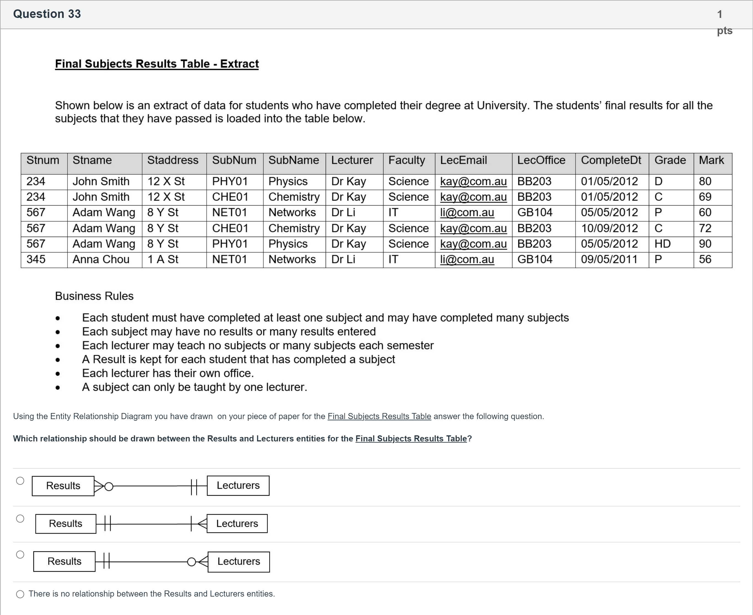Click the Stnum column header
This screenshot has height=615, width=753.
pos(43,160)
